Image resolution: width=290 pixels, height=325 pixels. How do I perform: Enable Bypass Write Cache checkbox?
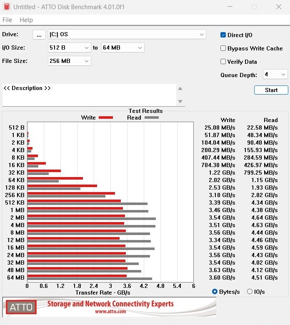pyautogui.click(x=223, y=48)
